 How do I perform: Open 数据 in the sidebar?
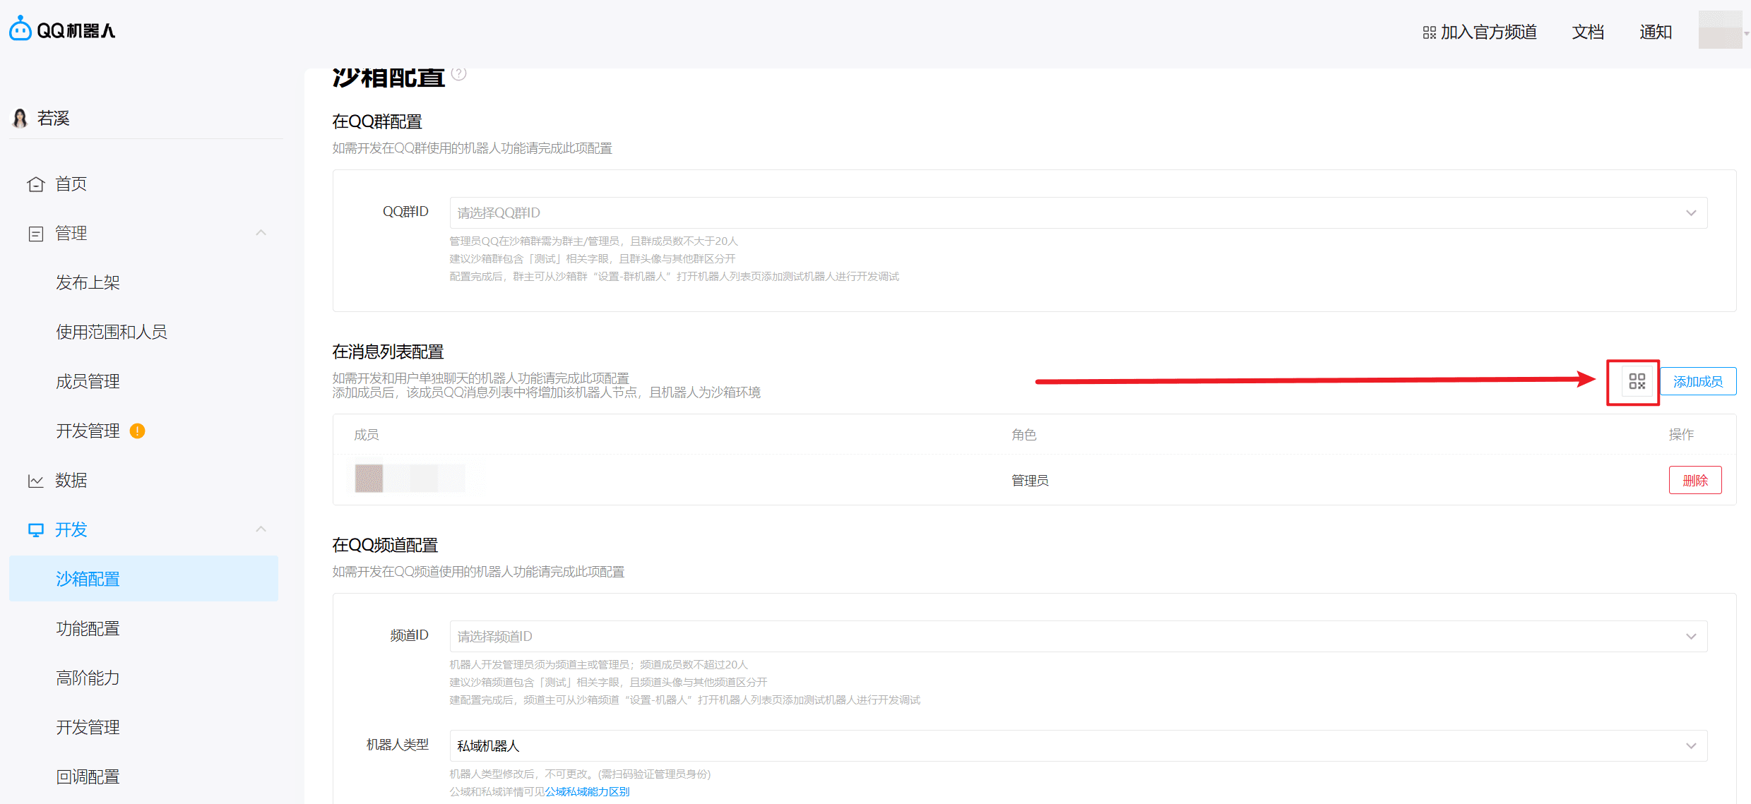pos(71,481)
